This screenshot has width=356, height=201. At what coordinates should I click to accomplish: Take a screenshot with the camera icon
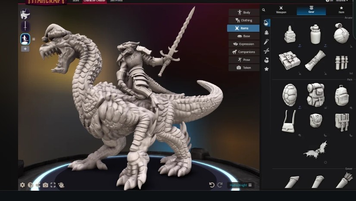coord(45,185)
